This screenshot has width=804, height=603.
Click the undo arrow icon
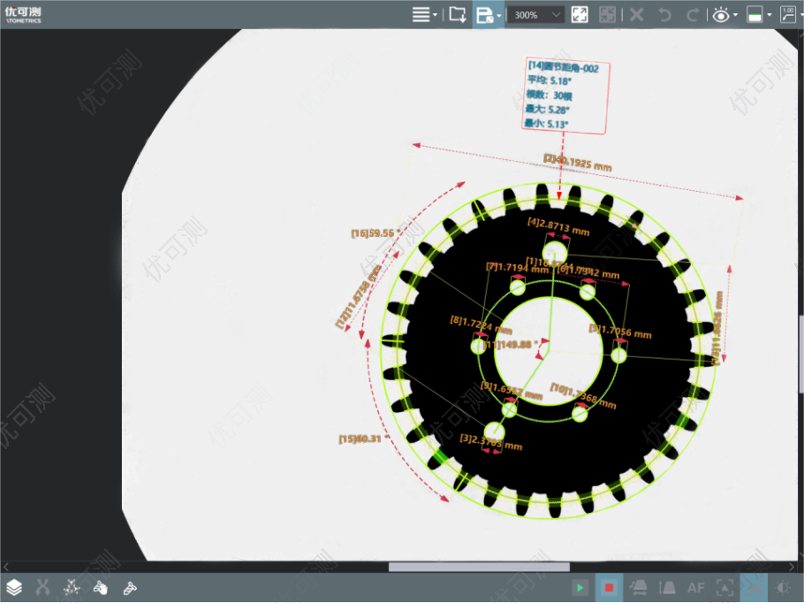coord(664,15)
